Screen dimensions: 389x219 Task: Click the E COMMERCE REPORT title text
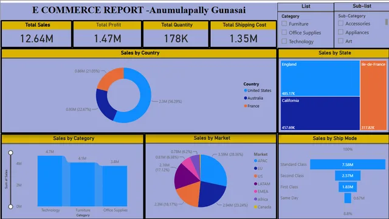(139, 10)
